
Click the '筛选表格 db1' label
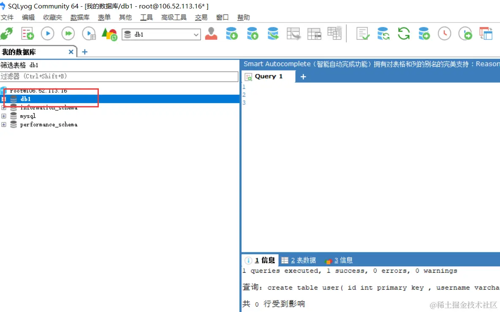click(x=19, y=65)
